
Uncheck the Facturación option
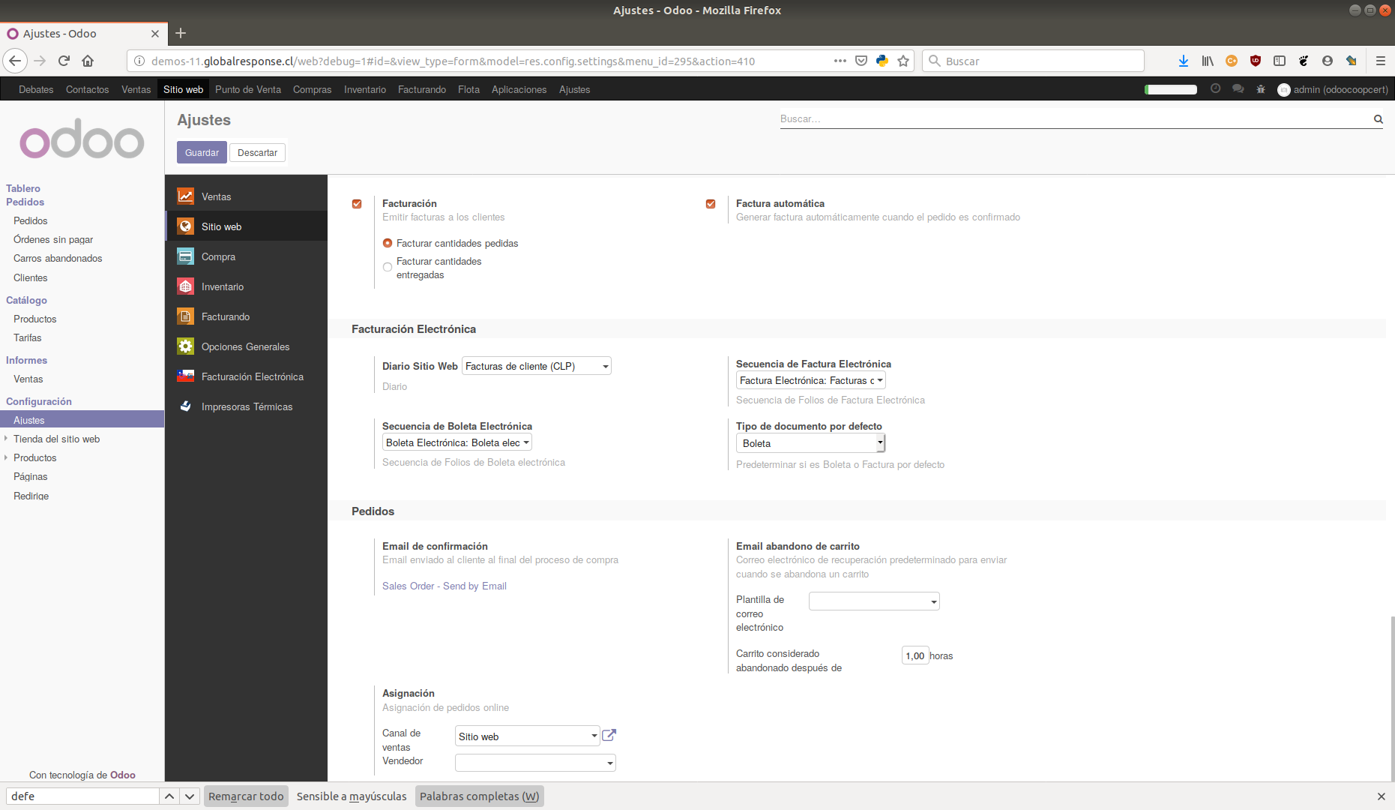click(357, 203)
